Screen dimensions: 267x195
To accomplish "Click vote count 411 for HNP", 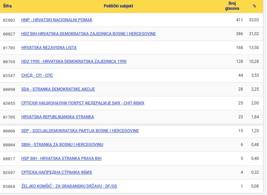I will [240, 20].
